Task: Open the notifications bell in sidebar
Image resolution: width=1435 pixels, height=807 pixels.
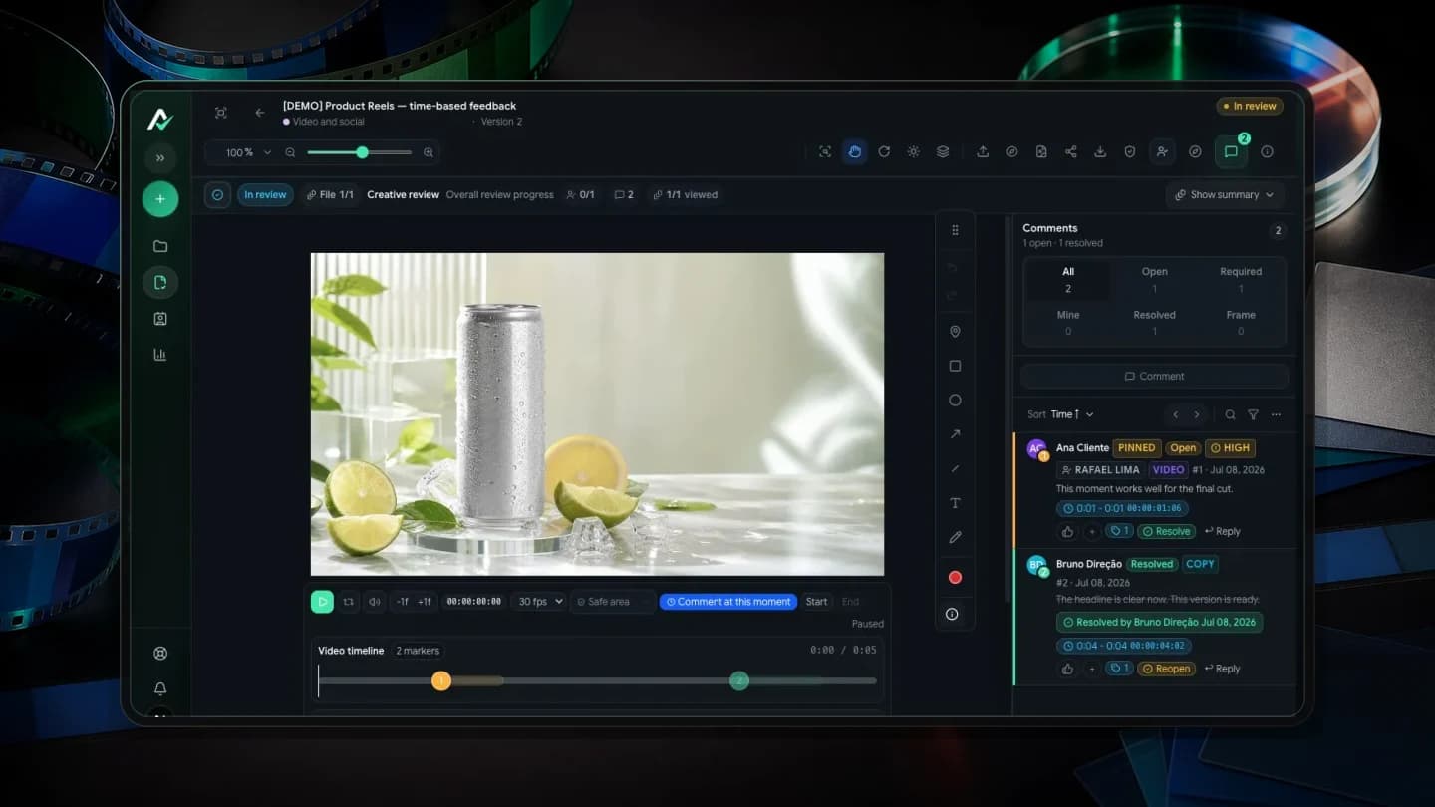Action: [160, 688]
